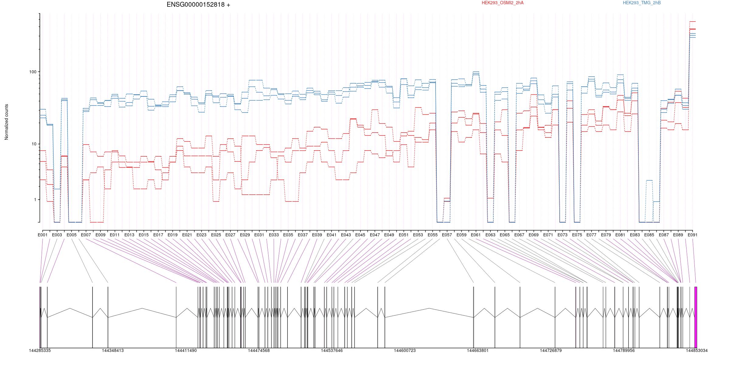
Task: Click exon label E001
Action: tap(43, 235)
